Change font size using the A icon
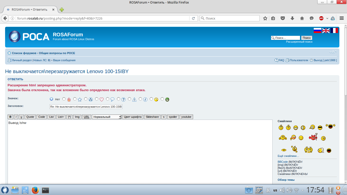This screenshot has height=195, width=347. click(333, 52)
